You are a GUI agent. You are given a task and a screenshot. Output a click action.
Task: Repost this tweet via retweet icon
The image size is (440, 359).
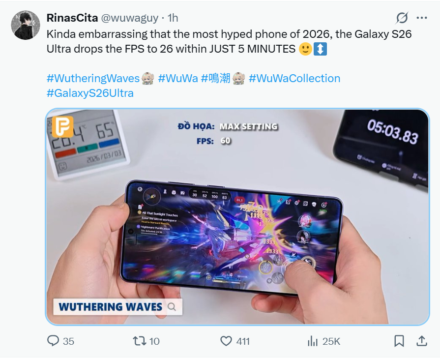pos(140,341)
